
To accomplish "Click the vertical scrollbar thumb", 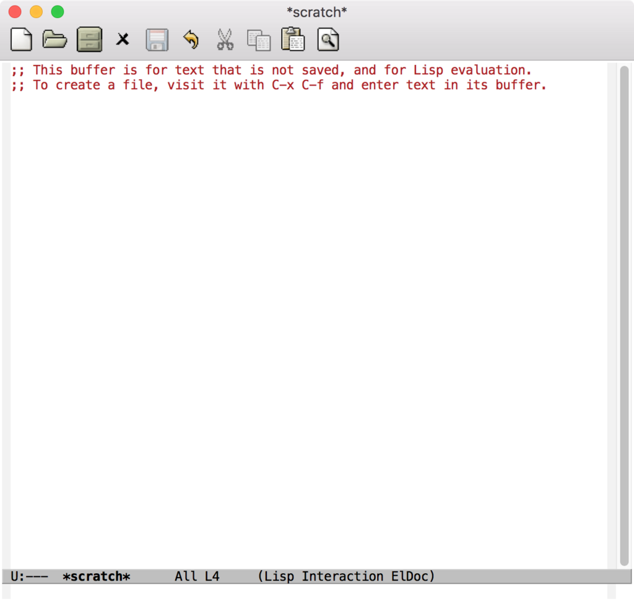I will (x=624, y=315).
